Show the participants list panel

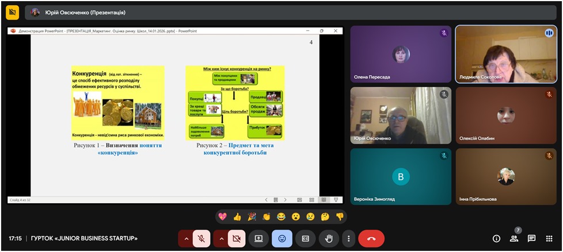[x=514, y=238]
